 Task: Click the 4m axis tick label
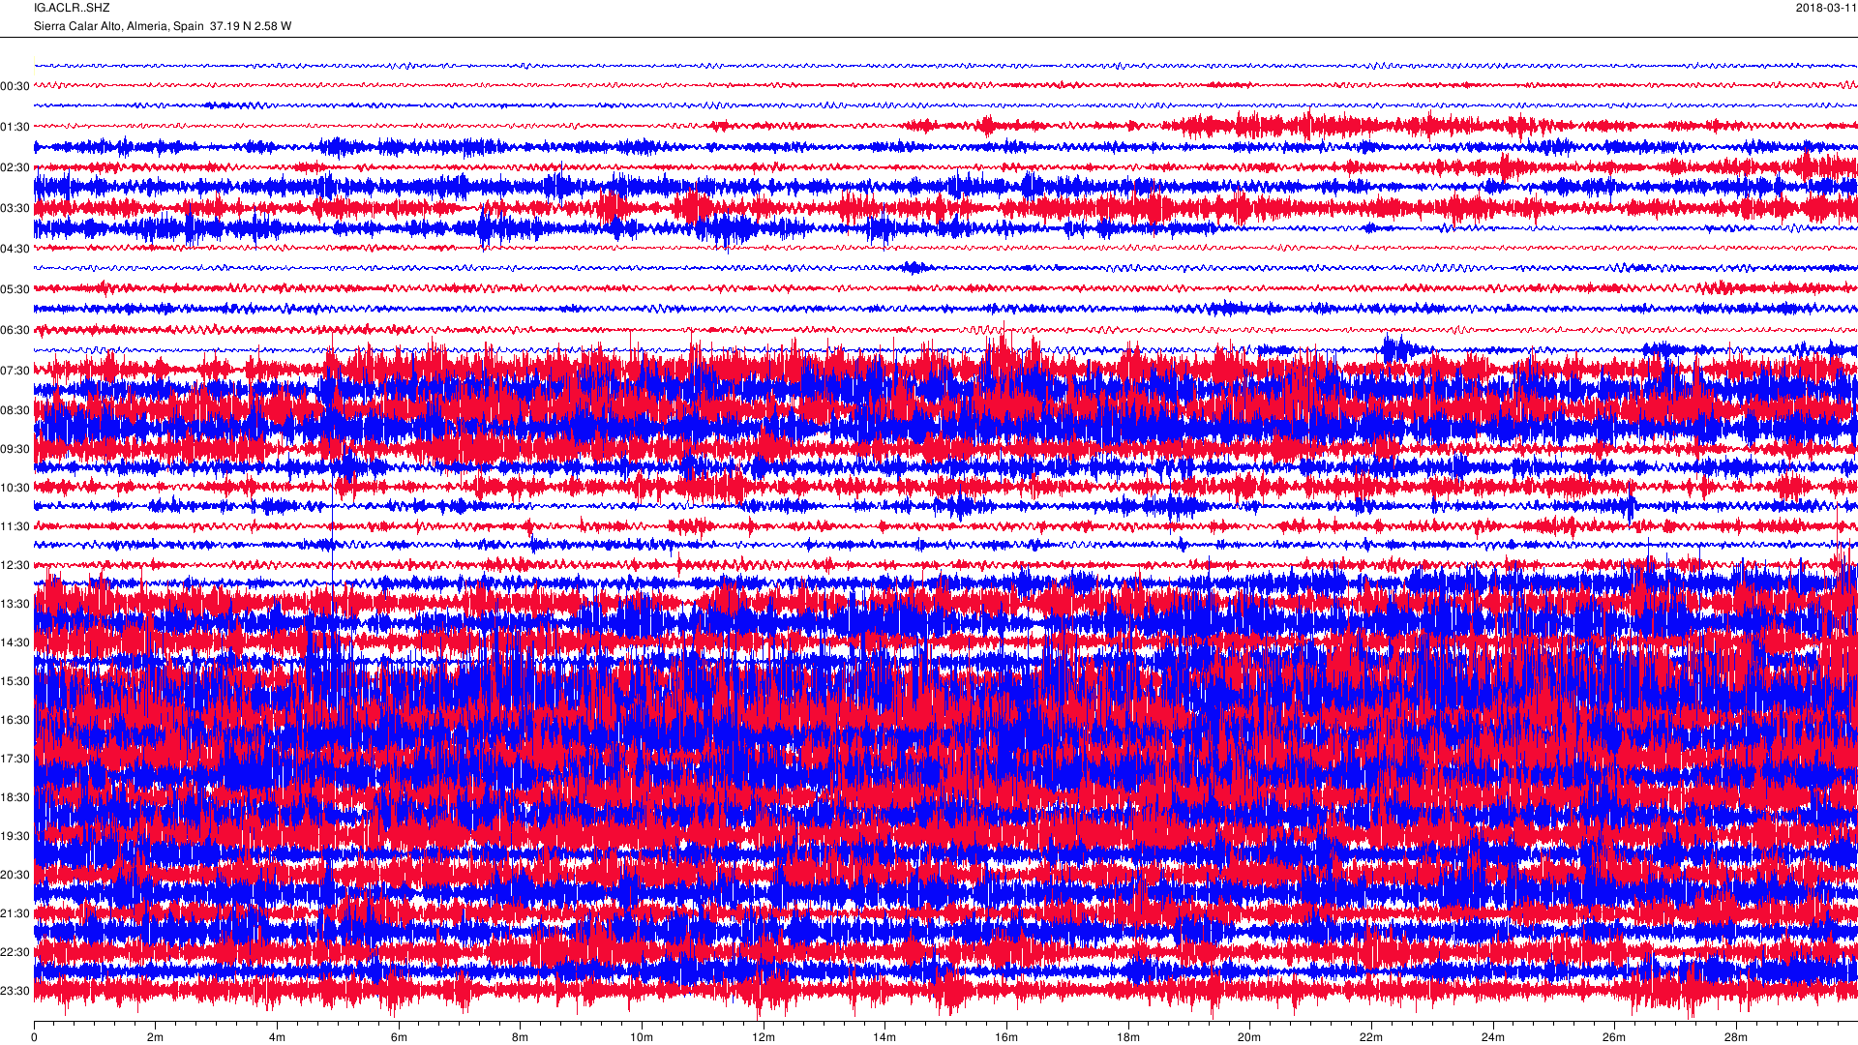tap(277, 1037)
